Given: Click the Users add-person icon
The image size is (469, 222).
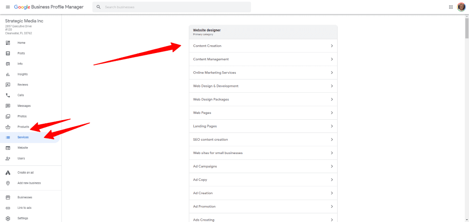Looking at the screenshot, I should point(8,159).
